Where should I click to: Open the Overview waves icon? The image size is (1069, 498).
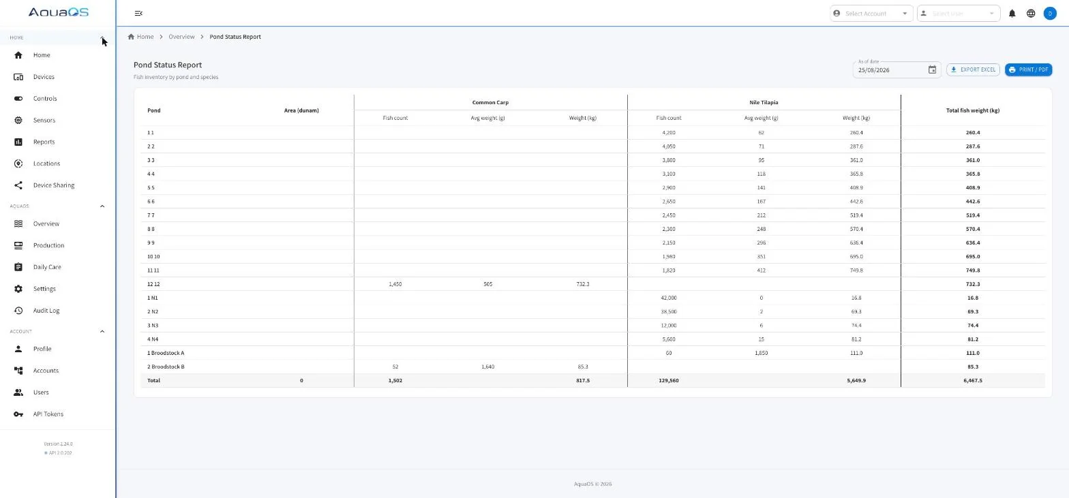pos(18,223)
